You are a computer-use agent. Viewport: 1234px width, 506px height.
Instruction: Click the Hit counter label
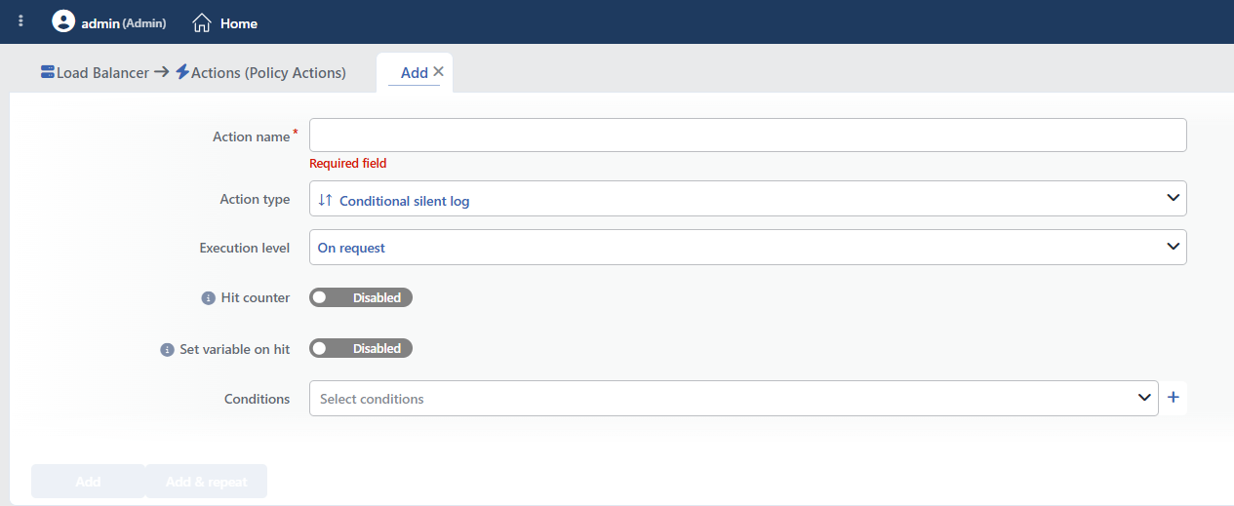(256, 298)
